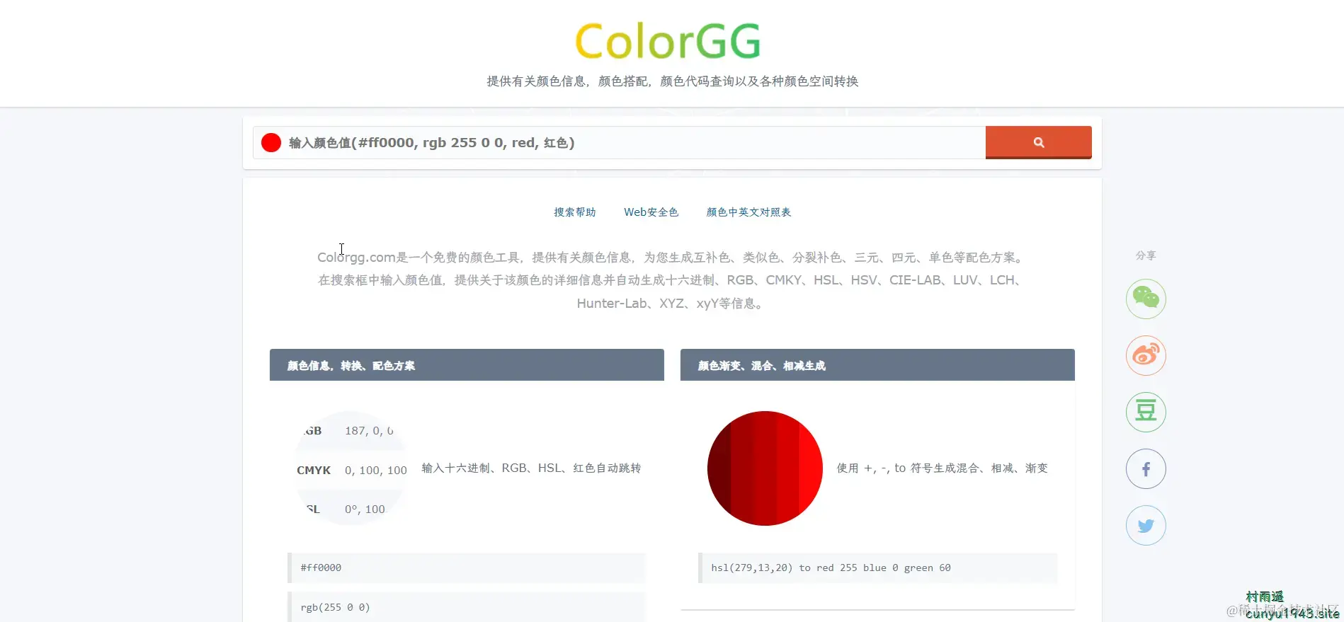Screen dimensions: 1344x622
Task: Share via the Douban icon
Action: tap(1146, 412)
